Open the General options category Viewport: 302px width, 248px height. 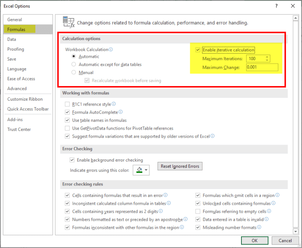click(28, 19)
